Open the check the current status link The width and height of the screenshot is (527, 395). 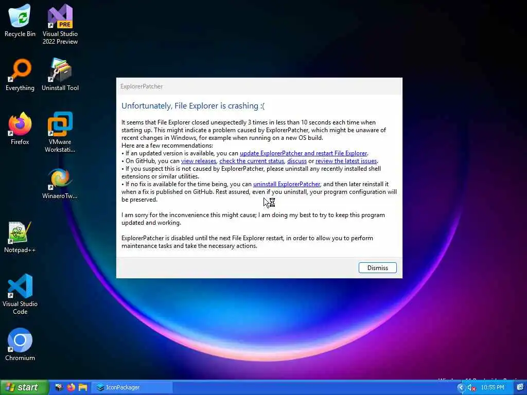pyautogui.click(x=252, y=161)
